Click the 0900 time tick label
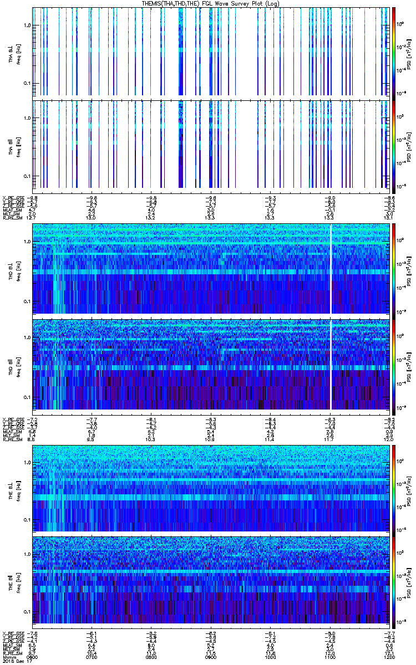The width and height of the screenshot is (416, 665). [x=211, y=657]
